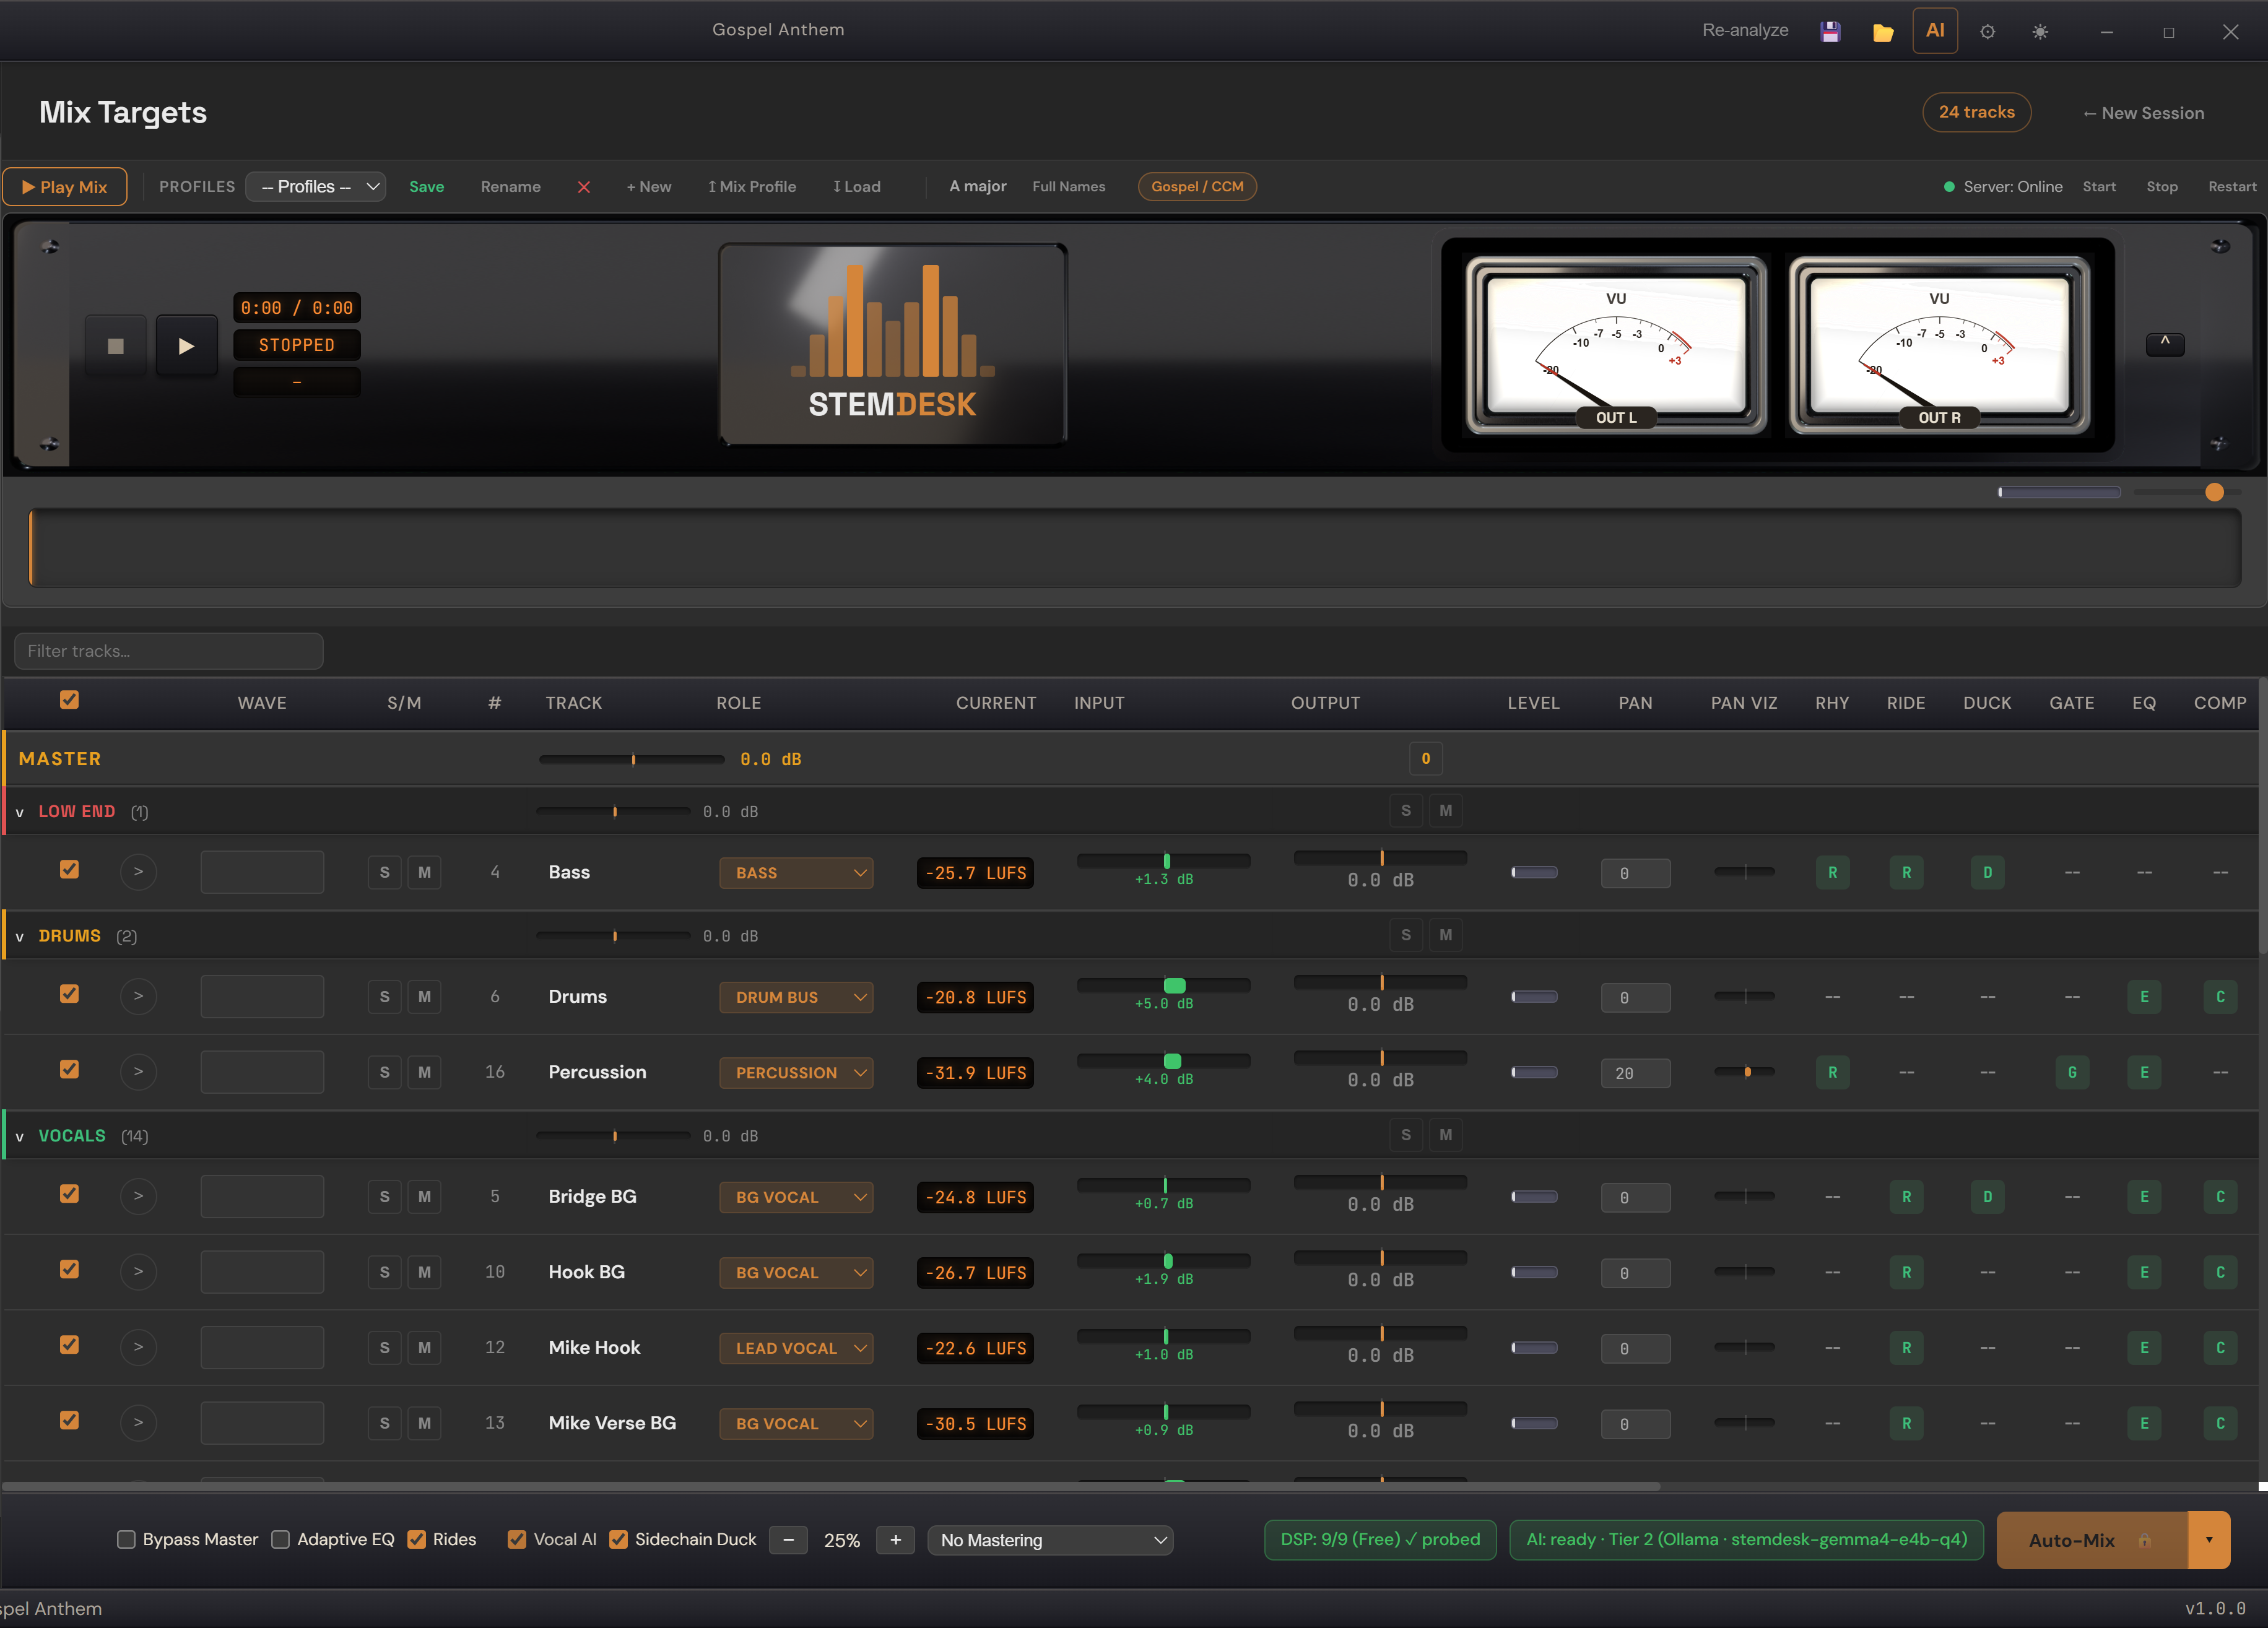2268x1628 pixels.
Task: Preview the Drums track play icon
Action: (138, 996)
